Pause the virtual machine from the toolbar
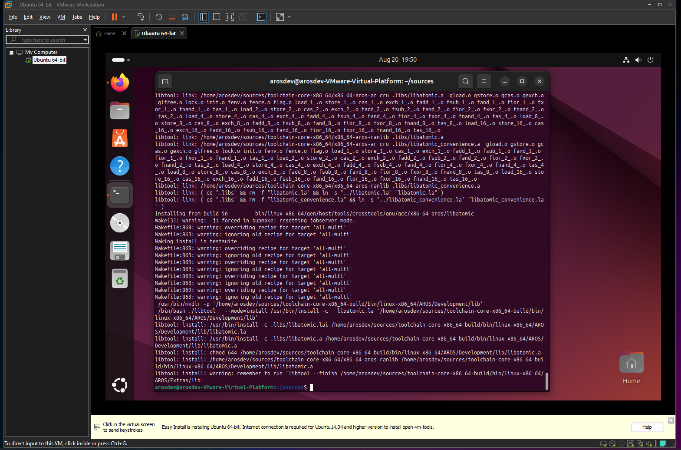 pos(115,17)
